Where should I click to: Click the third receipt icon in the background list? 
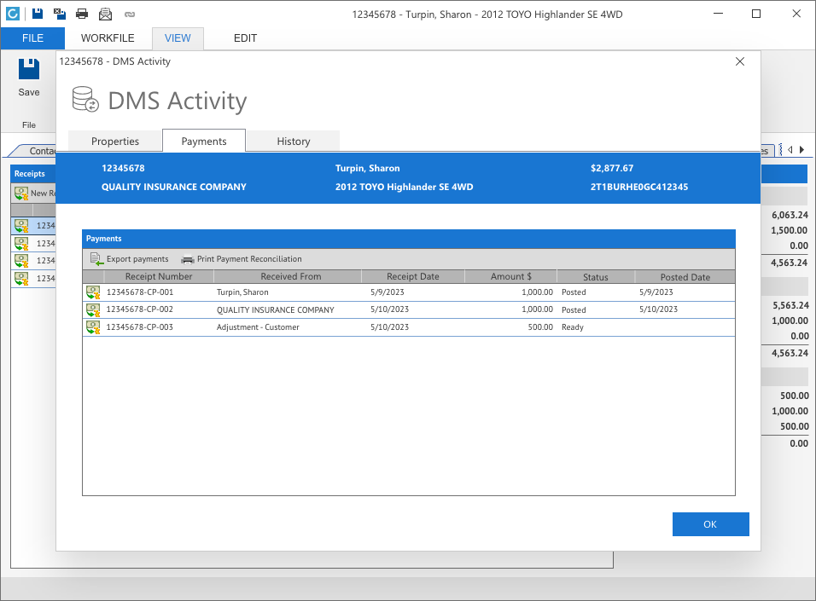[x=21, y=261]
